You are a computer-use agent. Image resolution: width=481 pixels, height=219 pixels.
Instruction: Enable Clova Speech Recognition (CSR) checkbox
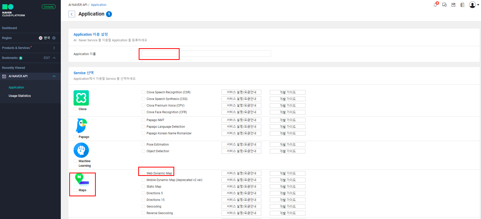pyautogui.click(x=143, y=92)
